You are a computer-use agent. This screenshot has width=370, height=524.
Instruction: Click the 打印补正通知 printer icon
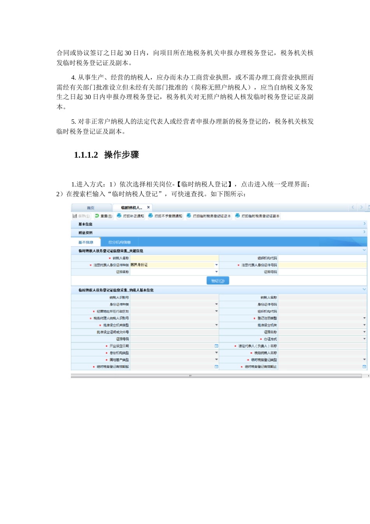pos(119,216)
